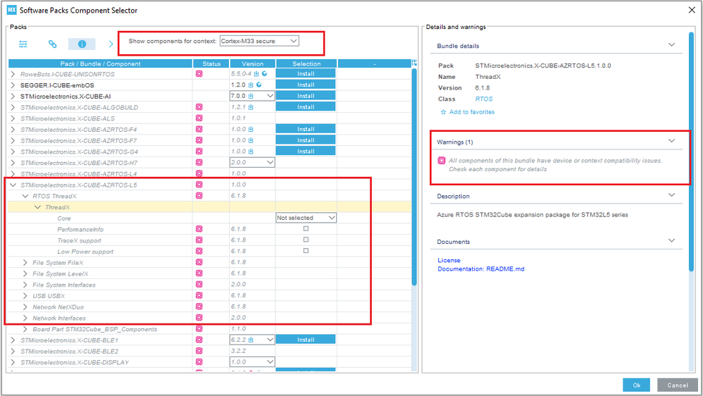Click Add to favorites link
This screenshot has height=396, width=703.
pyautogui.click(x=472, y=112)
